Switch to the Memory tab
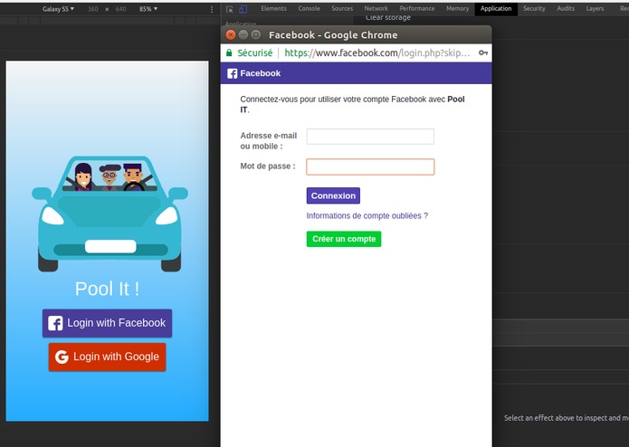The height and width of the screenshot is (447, 629). tap(457, 8)
